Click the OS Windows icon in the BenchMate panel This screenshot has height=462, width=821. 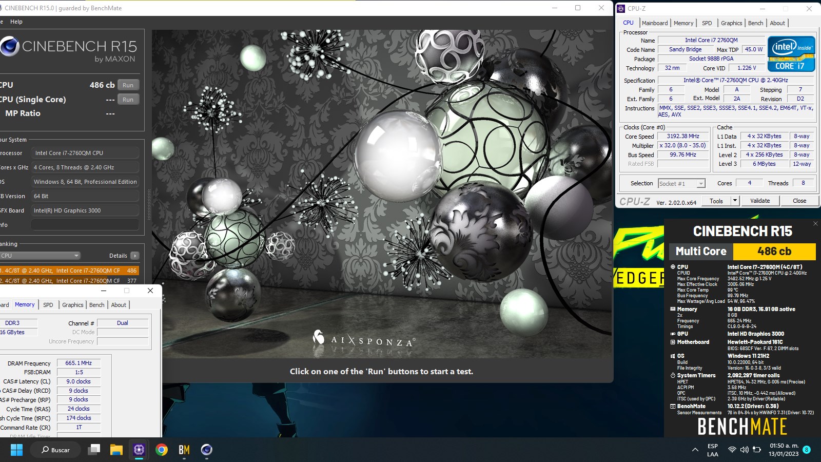click(673, 356)
